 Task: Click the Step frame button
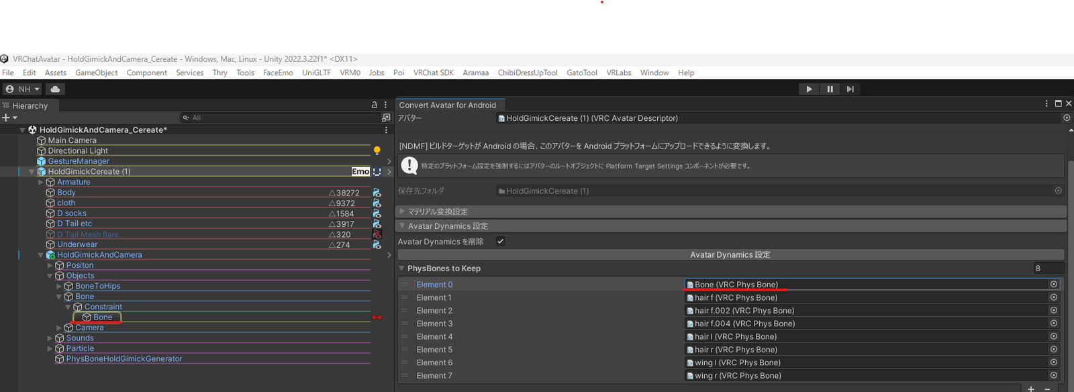point(850,89)
